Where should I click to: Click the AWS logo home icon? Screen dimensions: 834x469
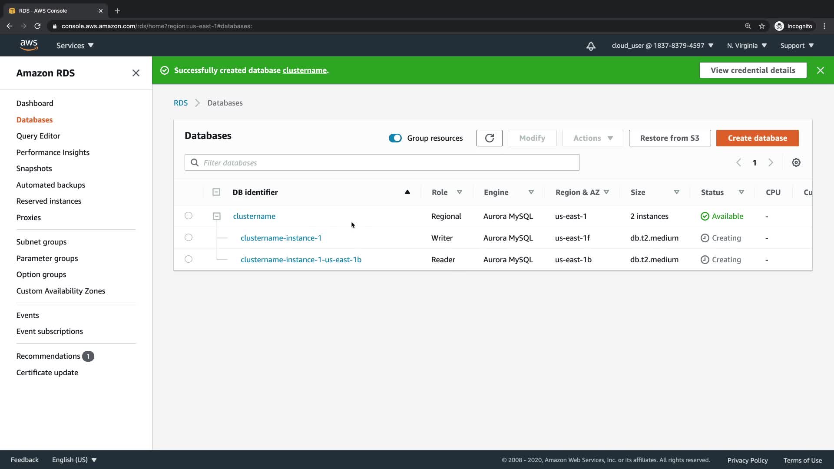click(x=29, y=45)
